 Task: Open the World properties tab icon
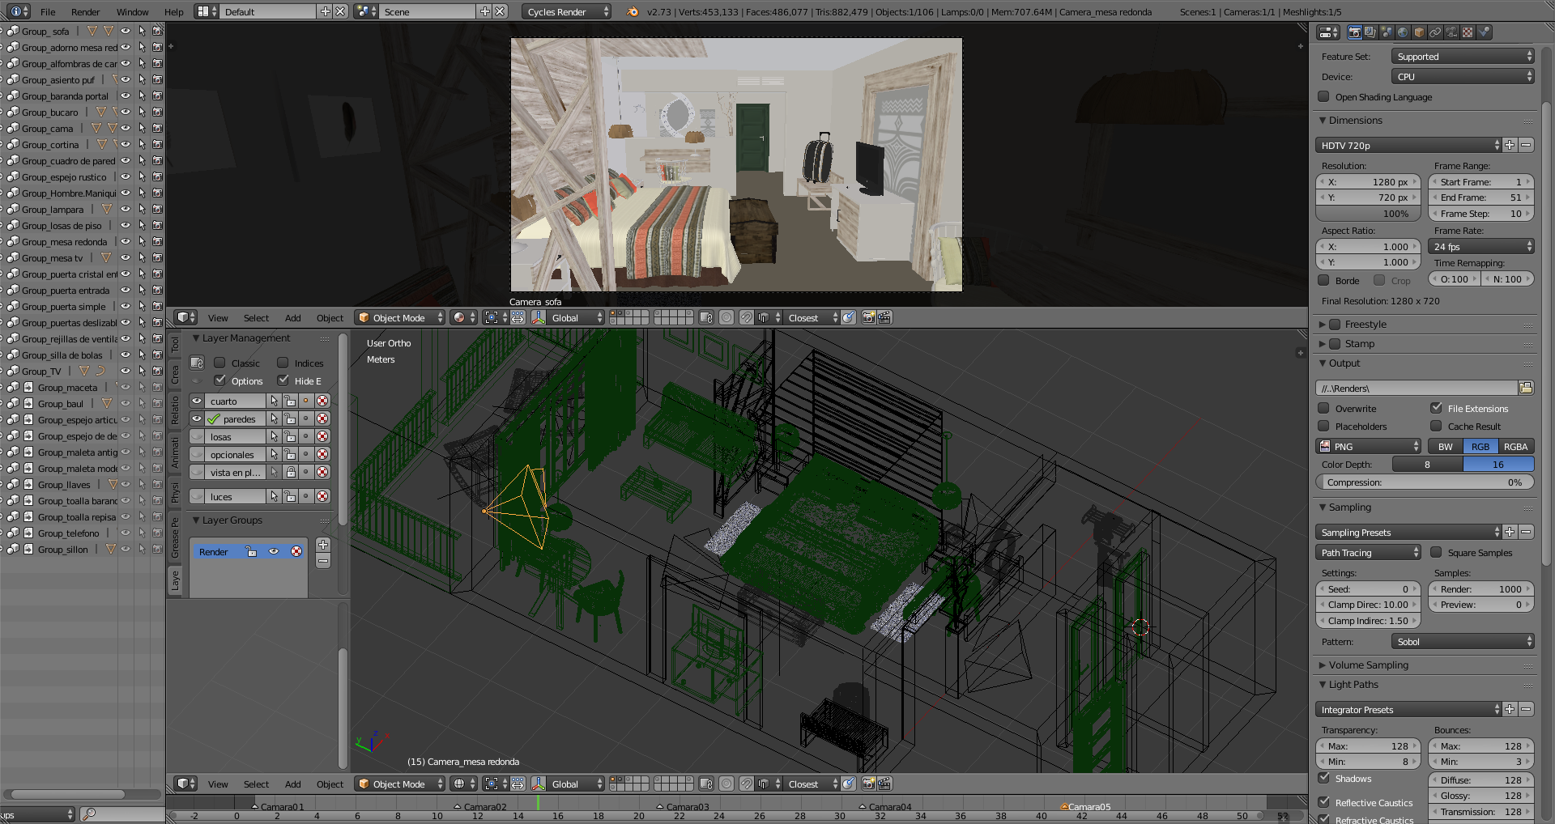[x=1403, y=32]
